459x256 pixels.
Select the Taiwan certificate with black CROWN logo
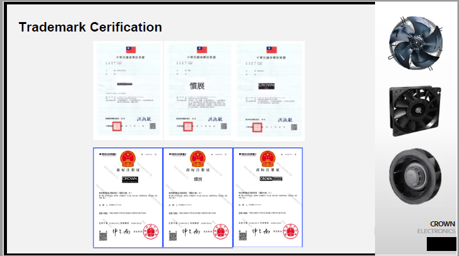click(x=270, y=91)
